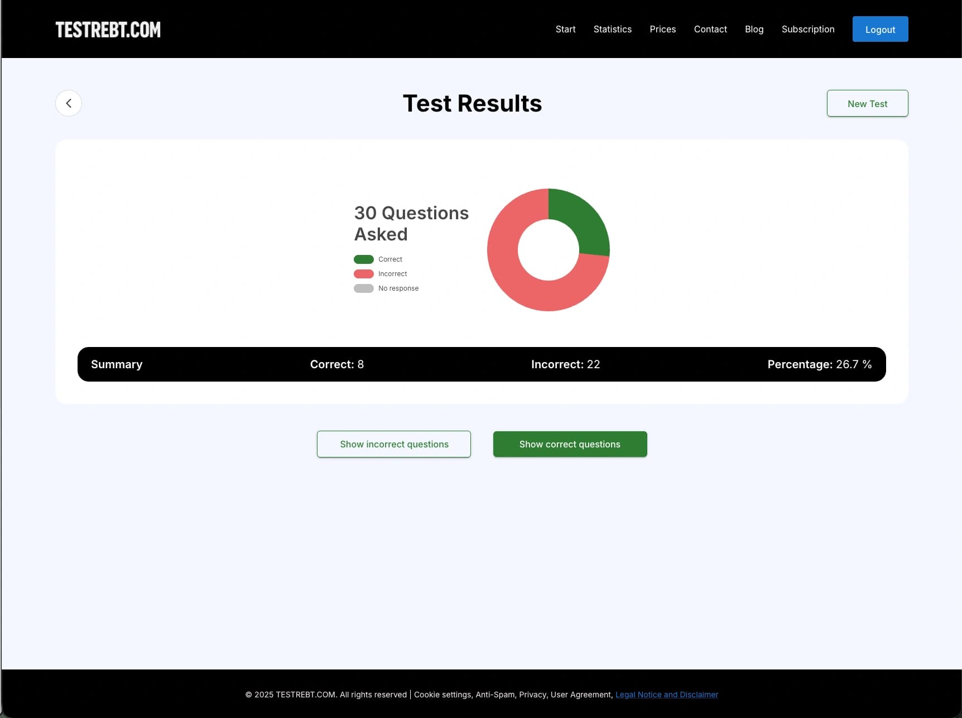The height and width of the screenshot is (718, 962).
Task: Click the back arrow icon
Action: click(69, 103)
